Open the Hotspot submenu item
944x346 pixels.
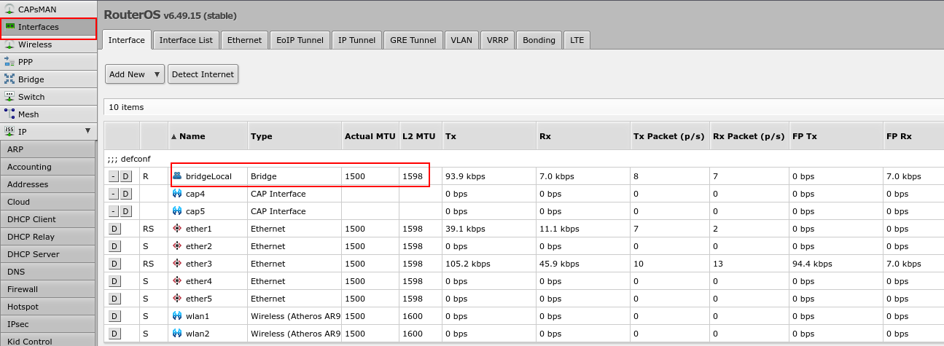pyautogui.click(x=47, y=307)
